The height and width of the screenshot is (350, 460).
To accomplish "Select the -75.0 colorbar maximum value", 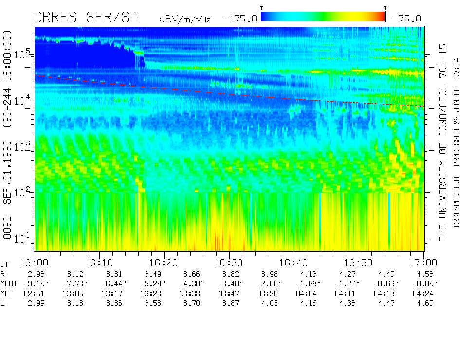I will pos(405,19).
